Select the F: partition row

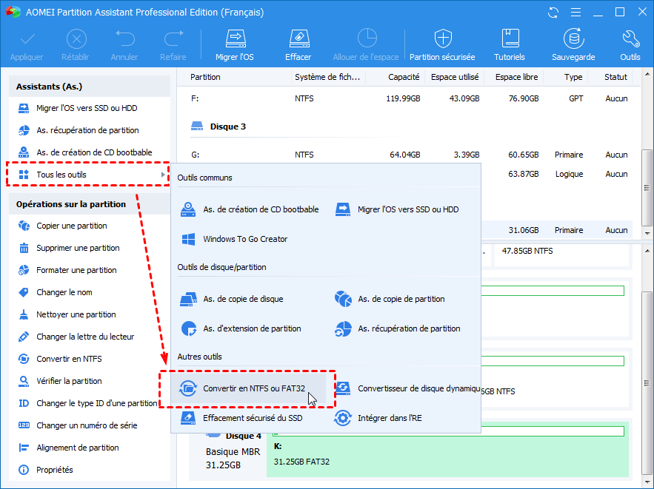click(409, 98)
